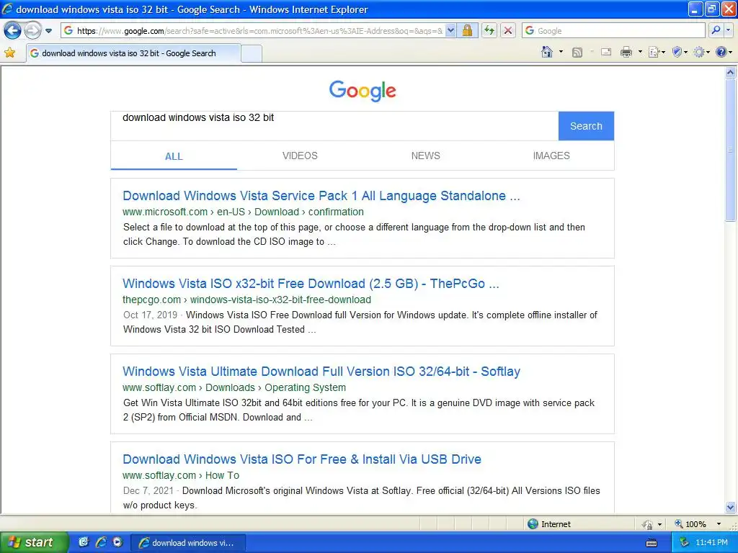738x553 pixels.
Task: Click the www.microsoft.com breadcrumb URL
Action: point(243,212)
